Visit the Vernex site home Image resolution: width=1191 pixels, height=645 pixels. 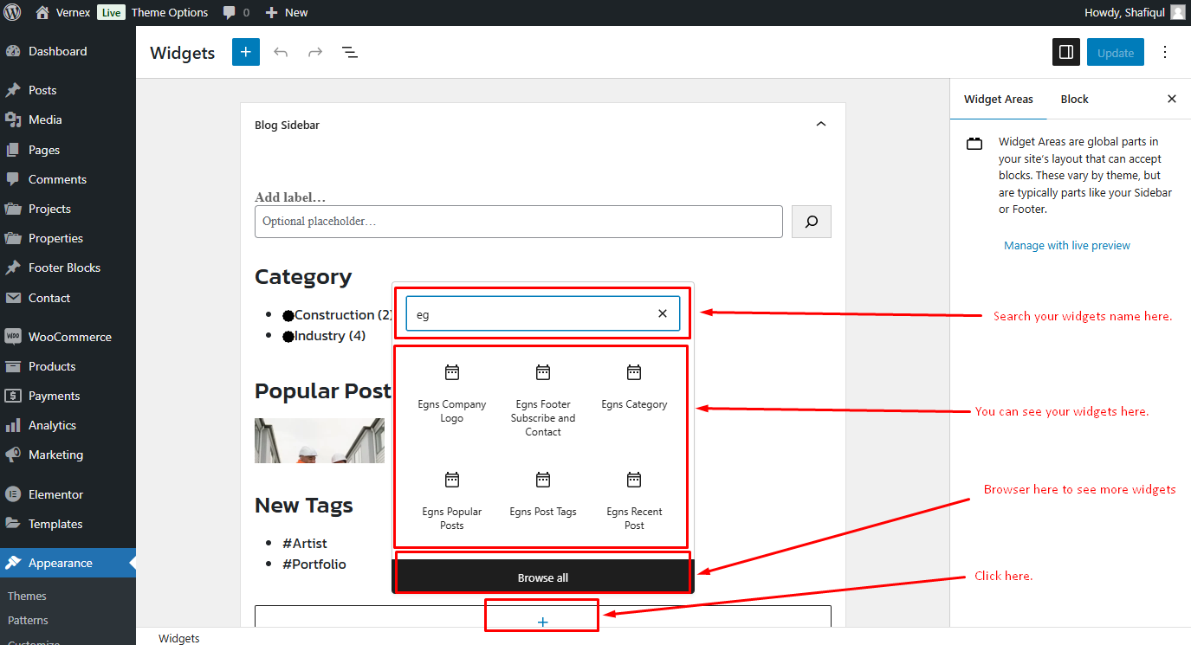tap(63, 12)
